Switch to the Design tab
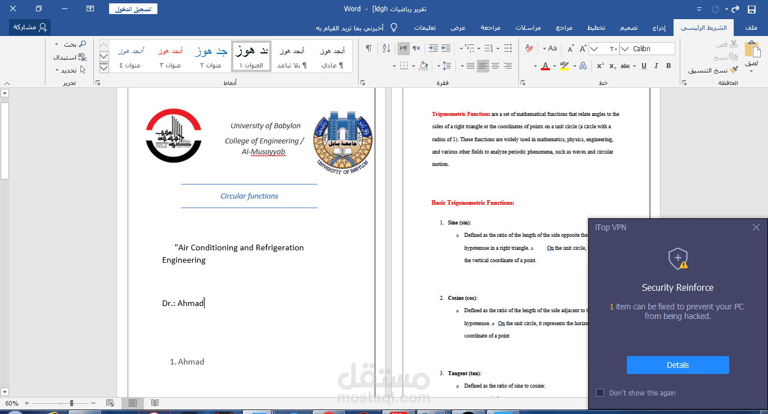This screenshot has height=414, width=768. [629, 28]
